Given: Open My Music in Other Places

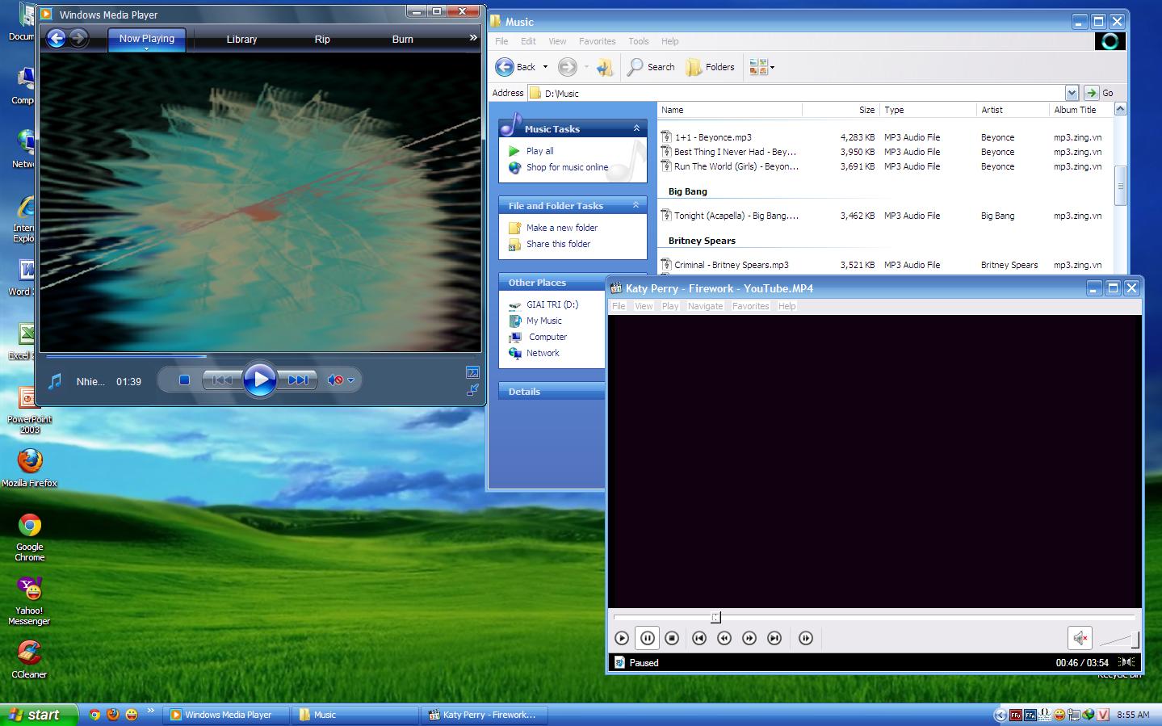Looking at the screenshot, I should point(544,321).
